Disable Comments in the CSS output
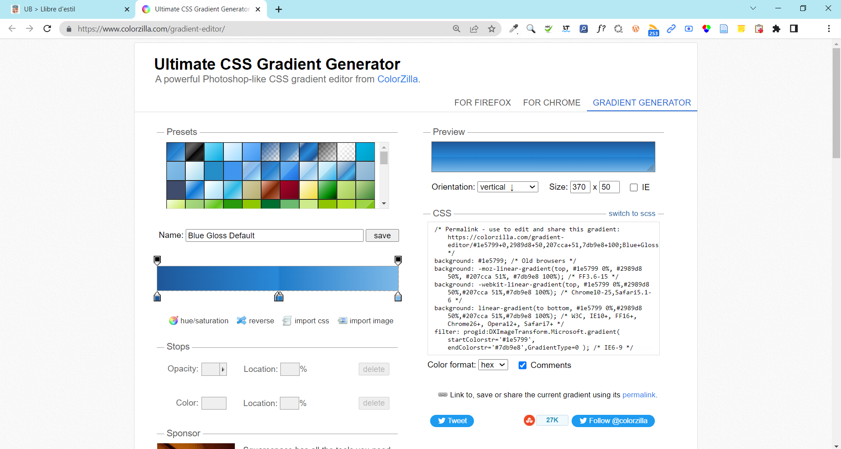 tap(523, 365)
